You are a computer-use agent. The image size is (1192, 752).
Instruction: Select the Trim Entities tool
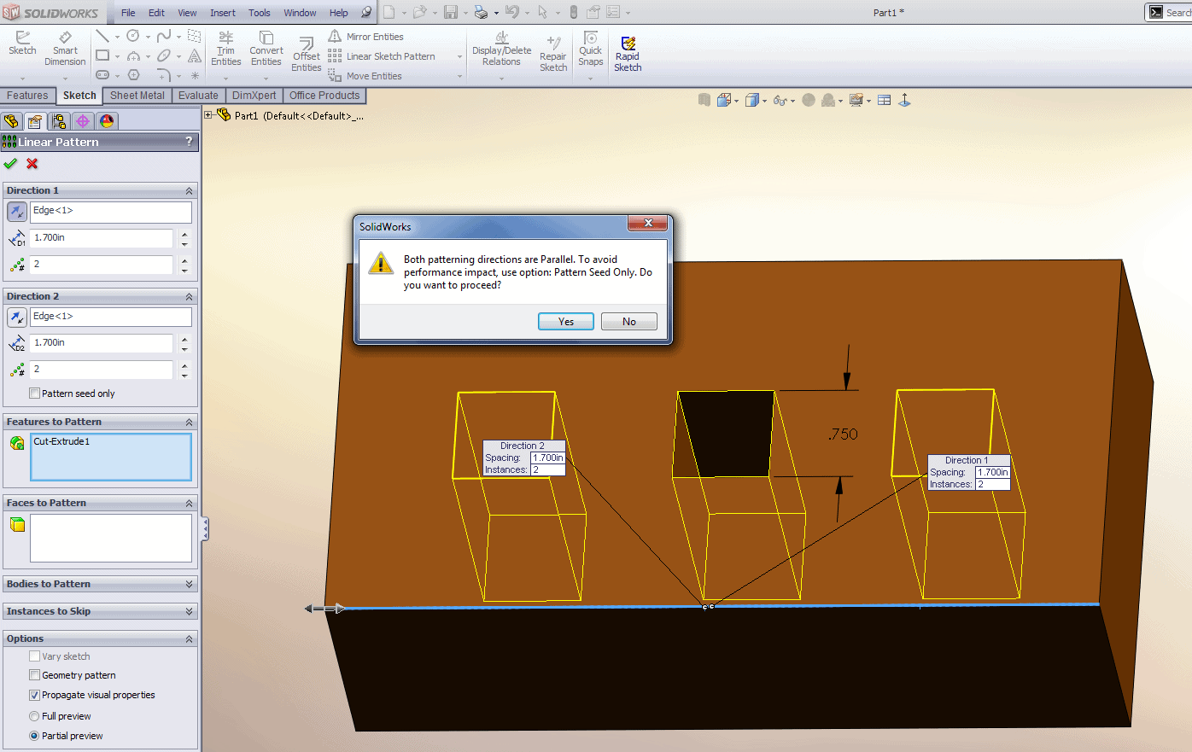click(x=225, y=49)
